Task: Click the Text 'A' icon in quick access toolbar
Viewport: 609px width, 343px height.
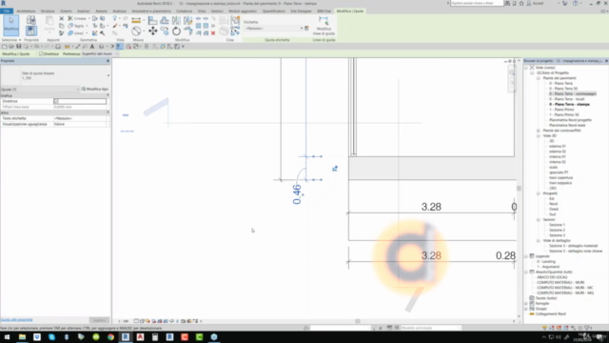Action: click(x=92, y=47)
